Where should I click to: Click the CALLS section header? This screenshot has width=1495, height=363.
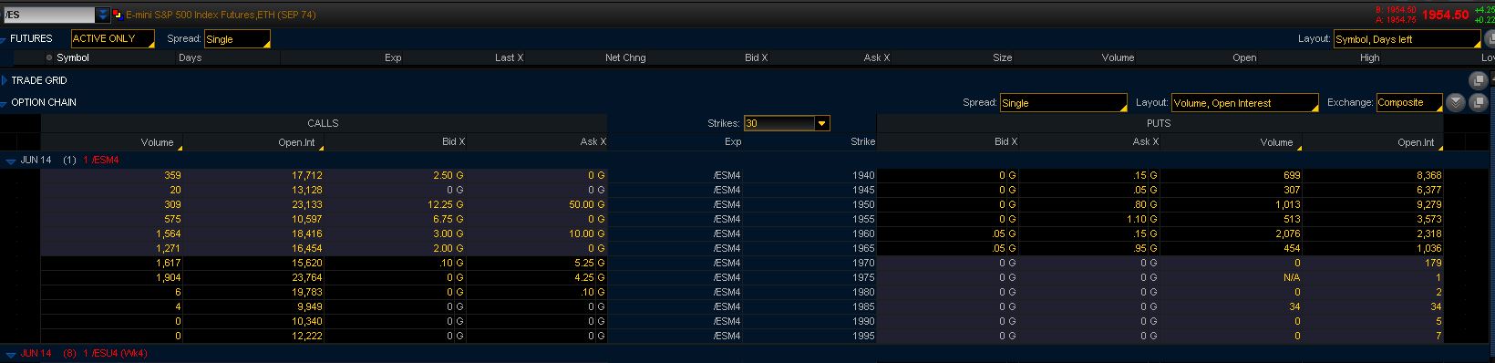pyautogui.click(x=324, y=123)
